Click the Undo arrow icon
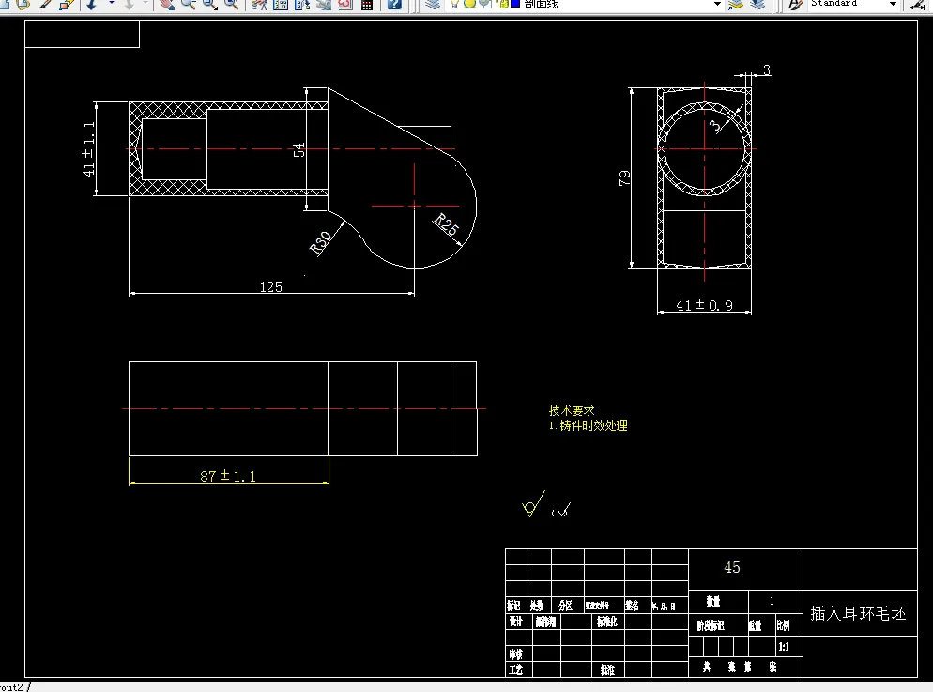Image resolution: width=933 pixels, height=692 pixels. 92,4
